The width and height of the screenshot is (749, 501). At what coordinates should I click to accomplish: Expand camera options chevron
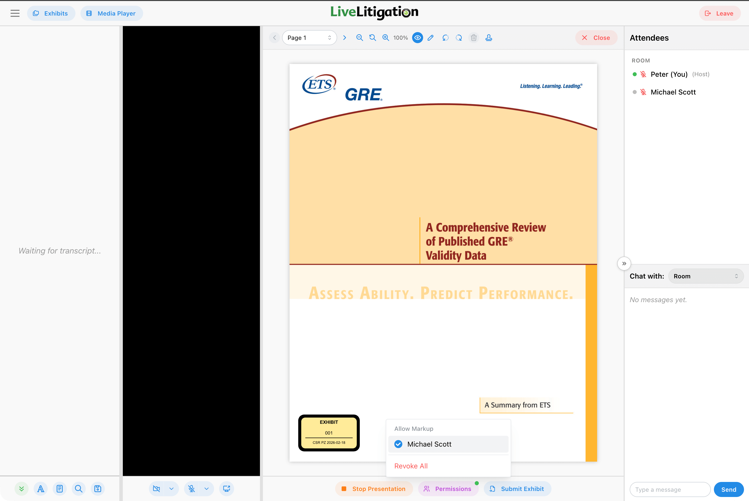coord(171,488)
